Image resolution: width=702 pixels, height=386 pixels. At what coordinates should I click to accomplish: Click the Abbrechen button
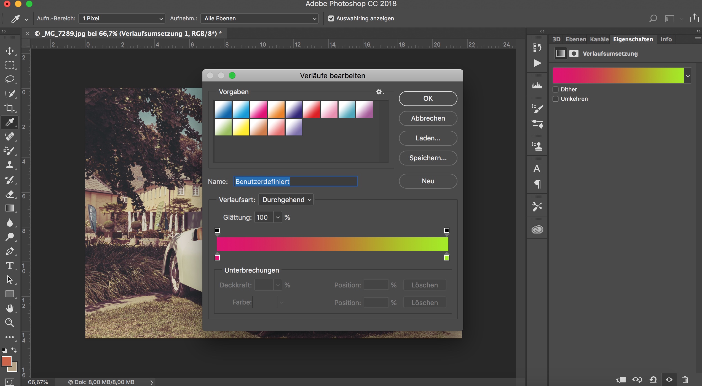click(x=428, y=118)
